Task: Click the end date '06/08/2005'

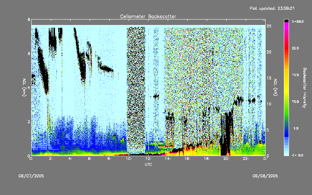Action: click(x=265, y=176)
